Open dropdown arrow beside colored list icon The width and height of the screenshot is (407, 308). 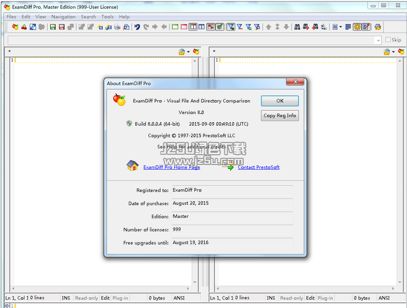click(x=340, y=27)
